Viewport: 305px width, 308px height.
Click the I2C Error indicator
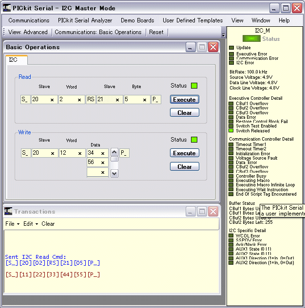click(x=231, y=63)
